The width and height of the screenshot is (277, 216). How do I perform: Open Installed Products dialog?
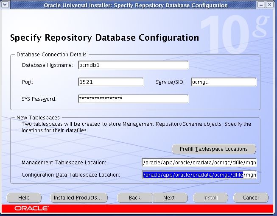point(79,198)
